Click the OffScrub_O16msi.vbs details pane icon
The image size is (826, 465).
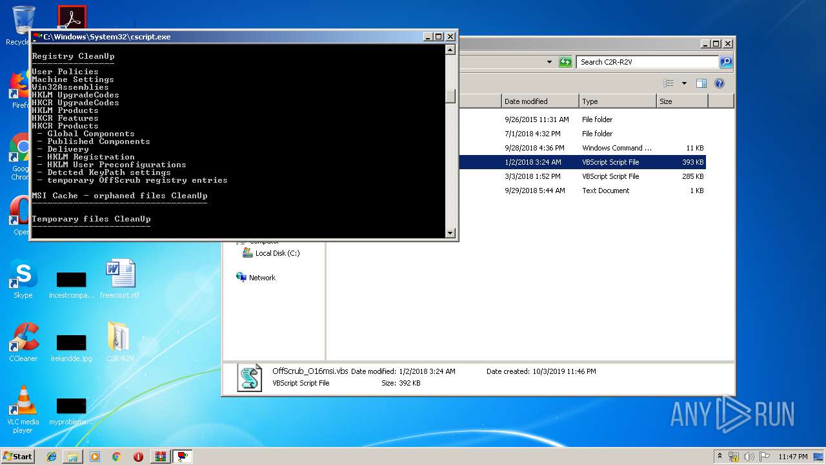pos(250,378)
